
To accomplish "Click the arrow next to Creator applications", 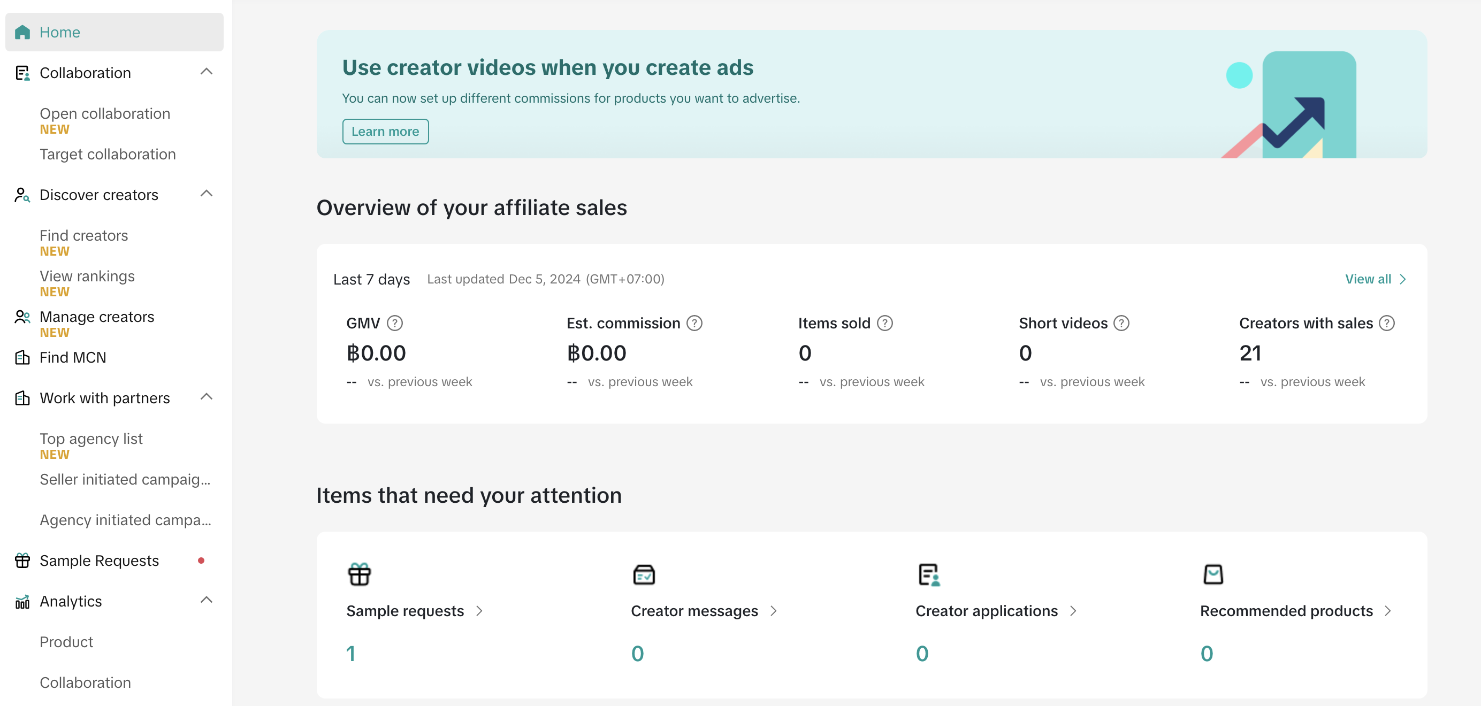I will [x=1073, y=611].
